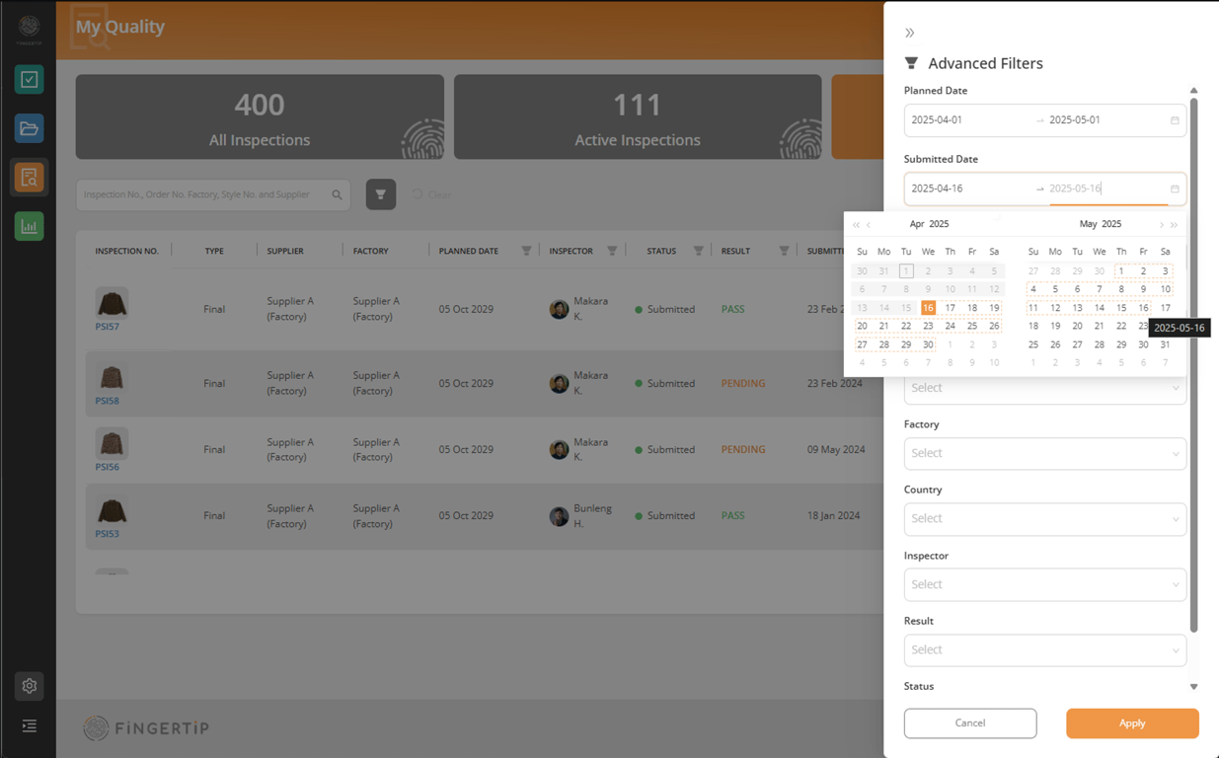
Task: Click the Apply button
Action: (1132, 723)
